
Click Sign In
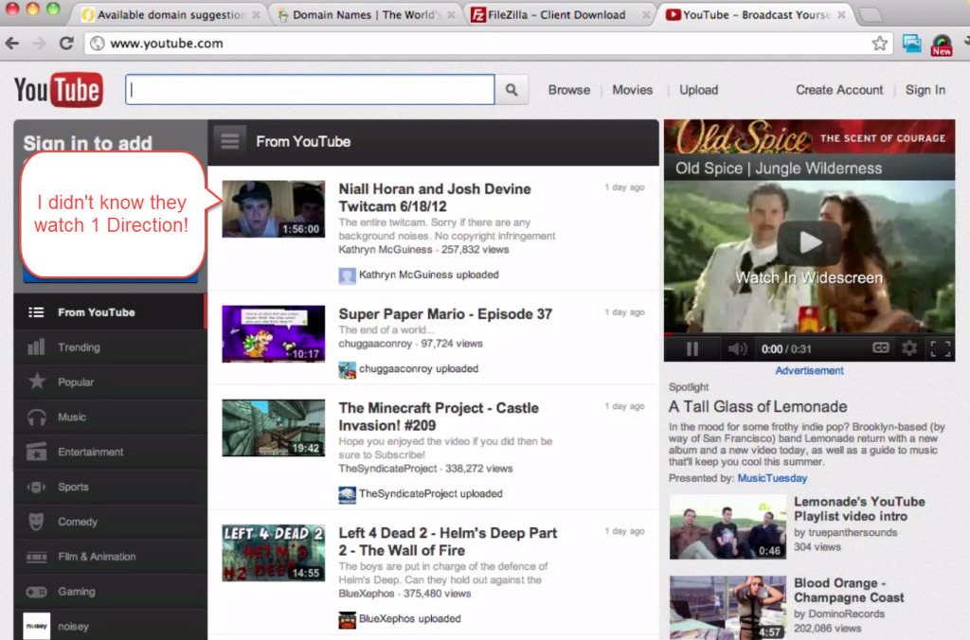point(925,90)
